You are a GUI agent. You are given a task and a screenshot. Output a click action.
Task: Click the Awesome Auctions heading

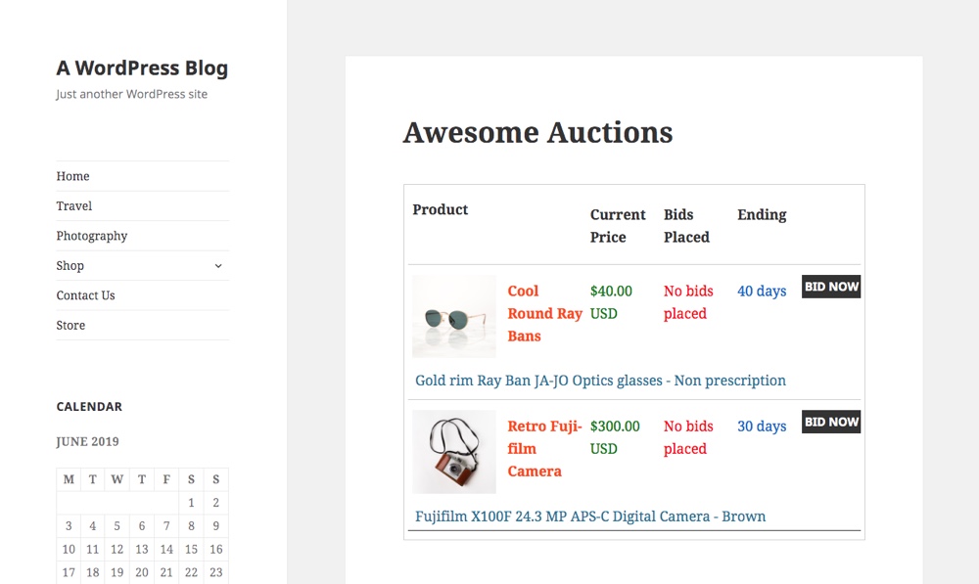(x=537, y=132)
